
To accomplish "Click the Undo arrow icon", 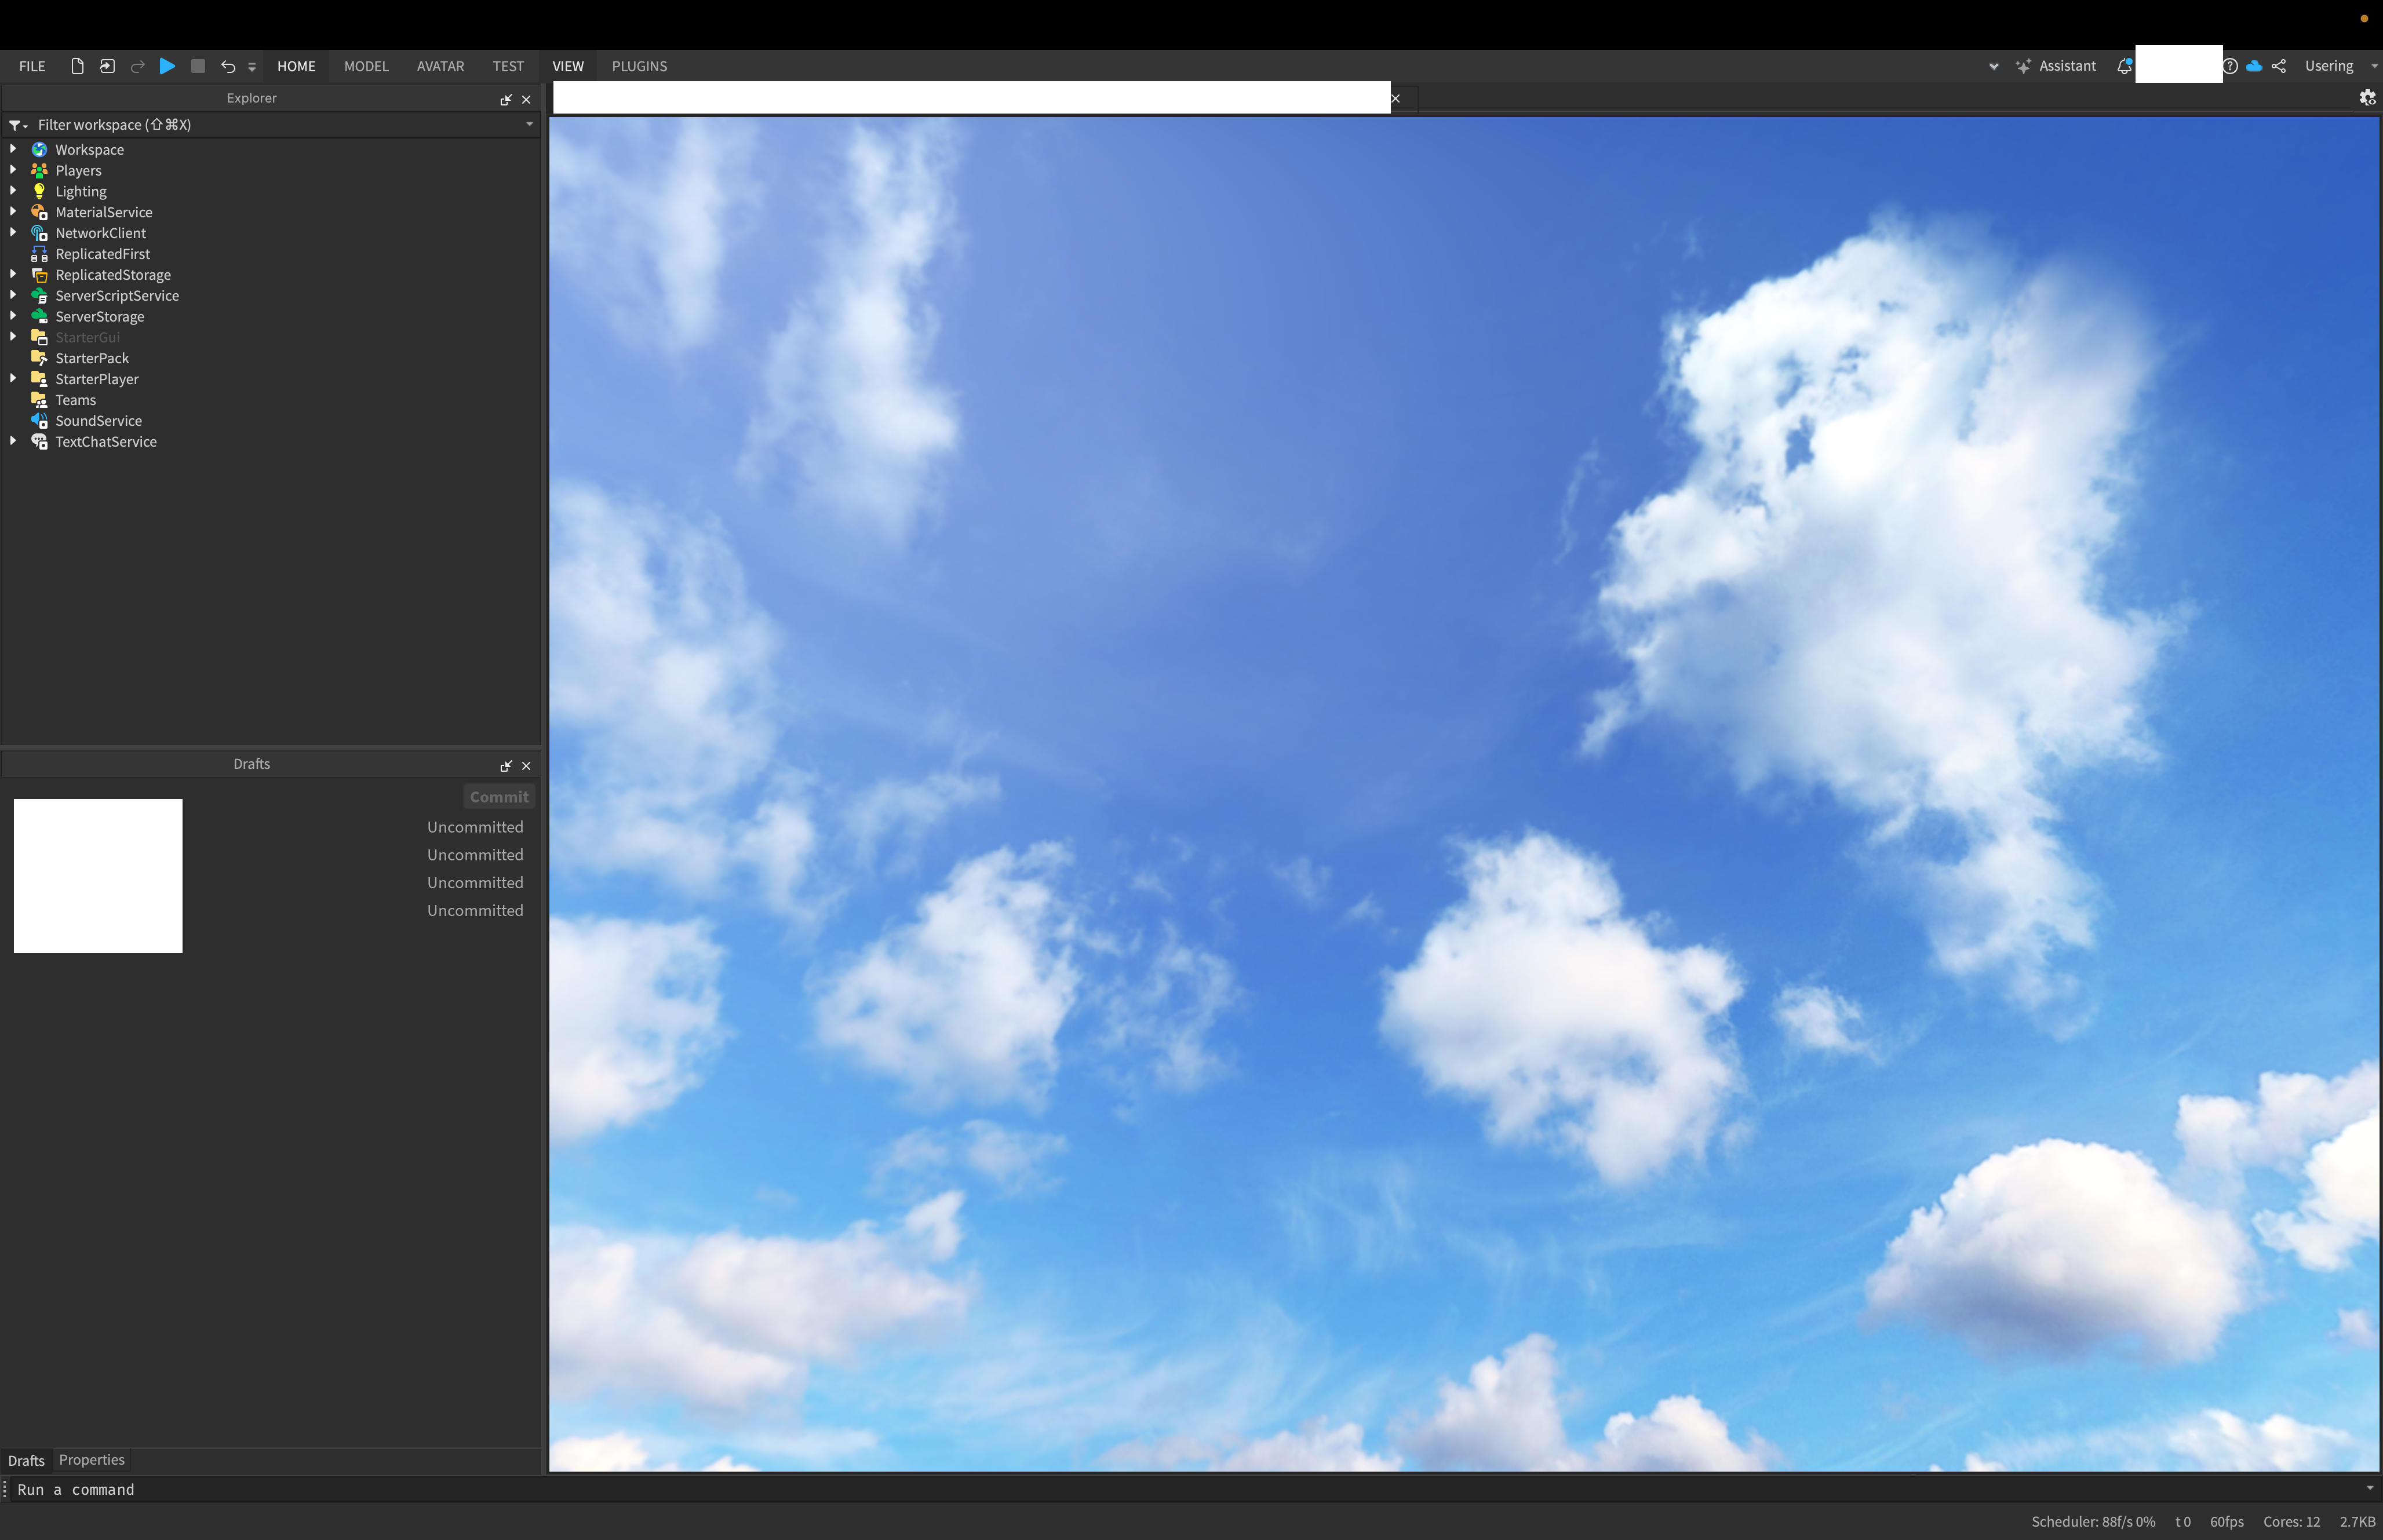I will (228, 67).
